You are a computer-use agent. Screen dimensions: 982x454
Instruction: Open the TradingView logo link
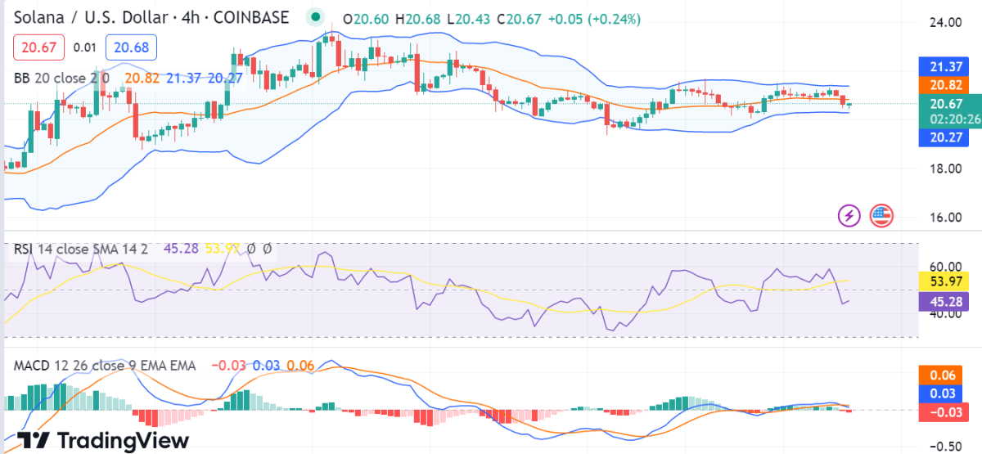(102, 439)
